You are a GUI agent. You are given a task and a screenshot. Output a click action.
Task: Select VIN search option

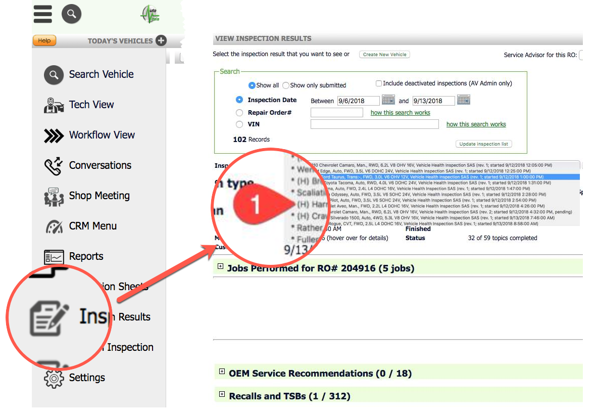(239, 124)
